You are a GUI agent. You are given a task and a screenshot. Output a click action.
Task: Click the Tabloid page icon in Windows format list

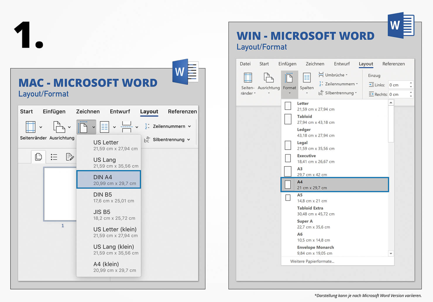click(x=288, y=119)
